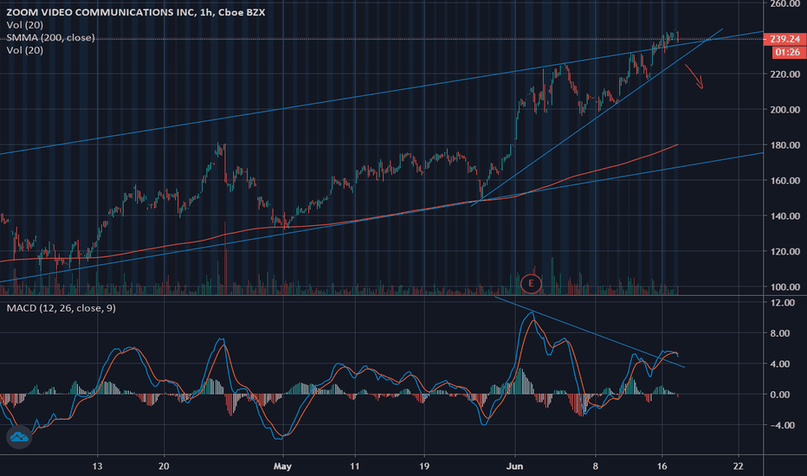Click the MACD 12.00 axis label
The height and width of the screenshot is (476, 807).
783,303
